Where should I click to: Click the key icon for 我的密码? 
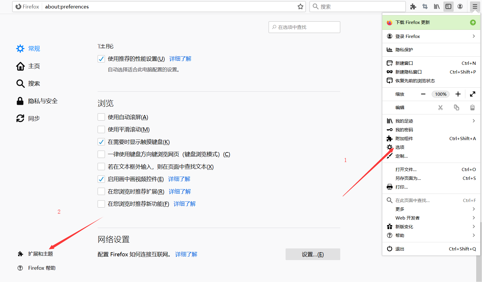tap(390, 130)
